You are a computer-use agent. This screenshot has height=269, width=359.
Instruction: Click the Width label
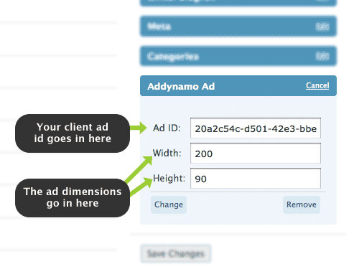pyautogui.click(x=167, y=153)
